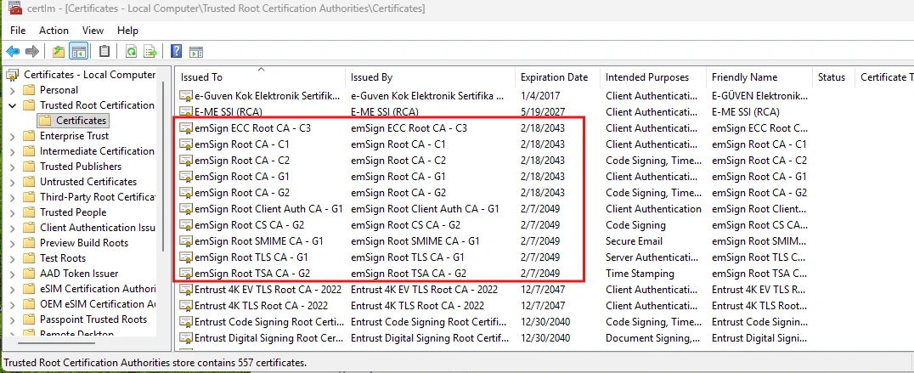Select Entrust 4K EV TLS Root CA - 2022 in Issued To
The width and height of the screenshot is (914, 373).
pyautogui.click(x=268, y=290)
